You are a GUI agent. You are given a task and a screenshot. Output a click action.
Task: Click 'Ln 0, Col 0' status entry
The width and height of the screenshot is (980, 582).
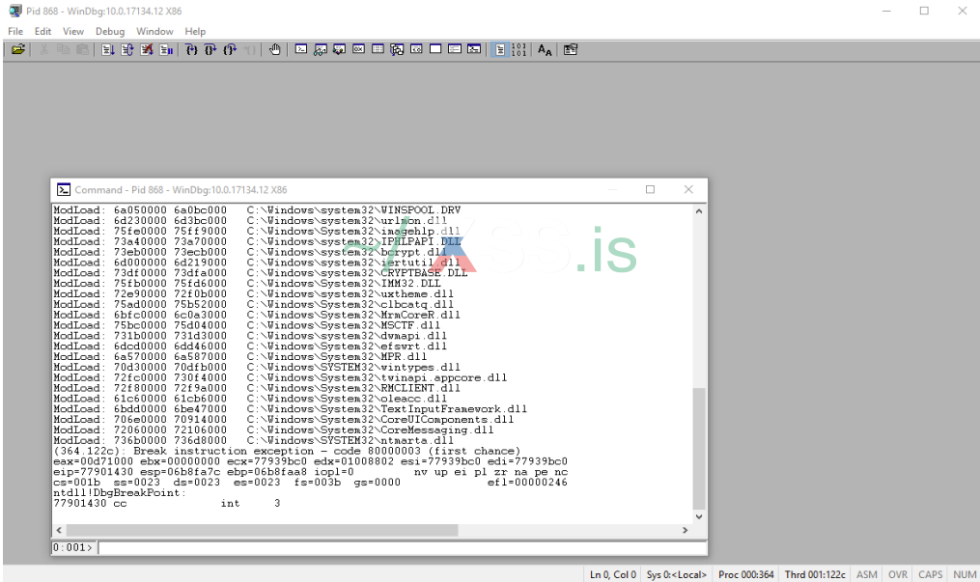612,574
